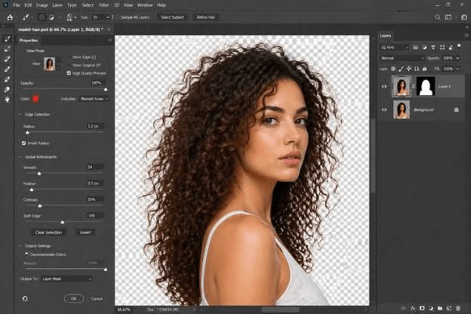The width and height of the screenshot is (471, 314).
Task: Click the lock all icon in Layers
Action: pos(424,69)
